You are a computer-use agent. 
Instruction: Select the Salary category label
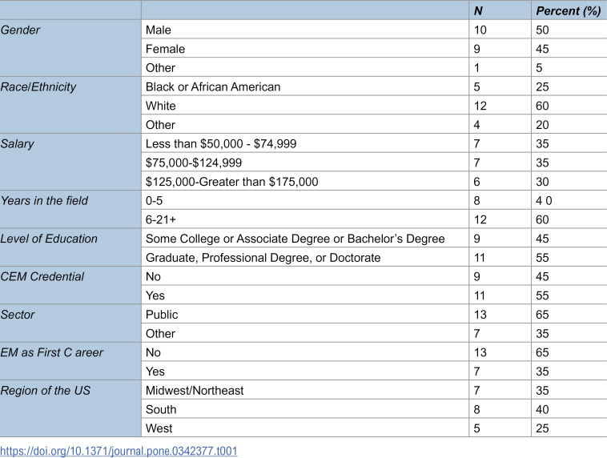coord(17,143)
